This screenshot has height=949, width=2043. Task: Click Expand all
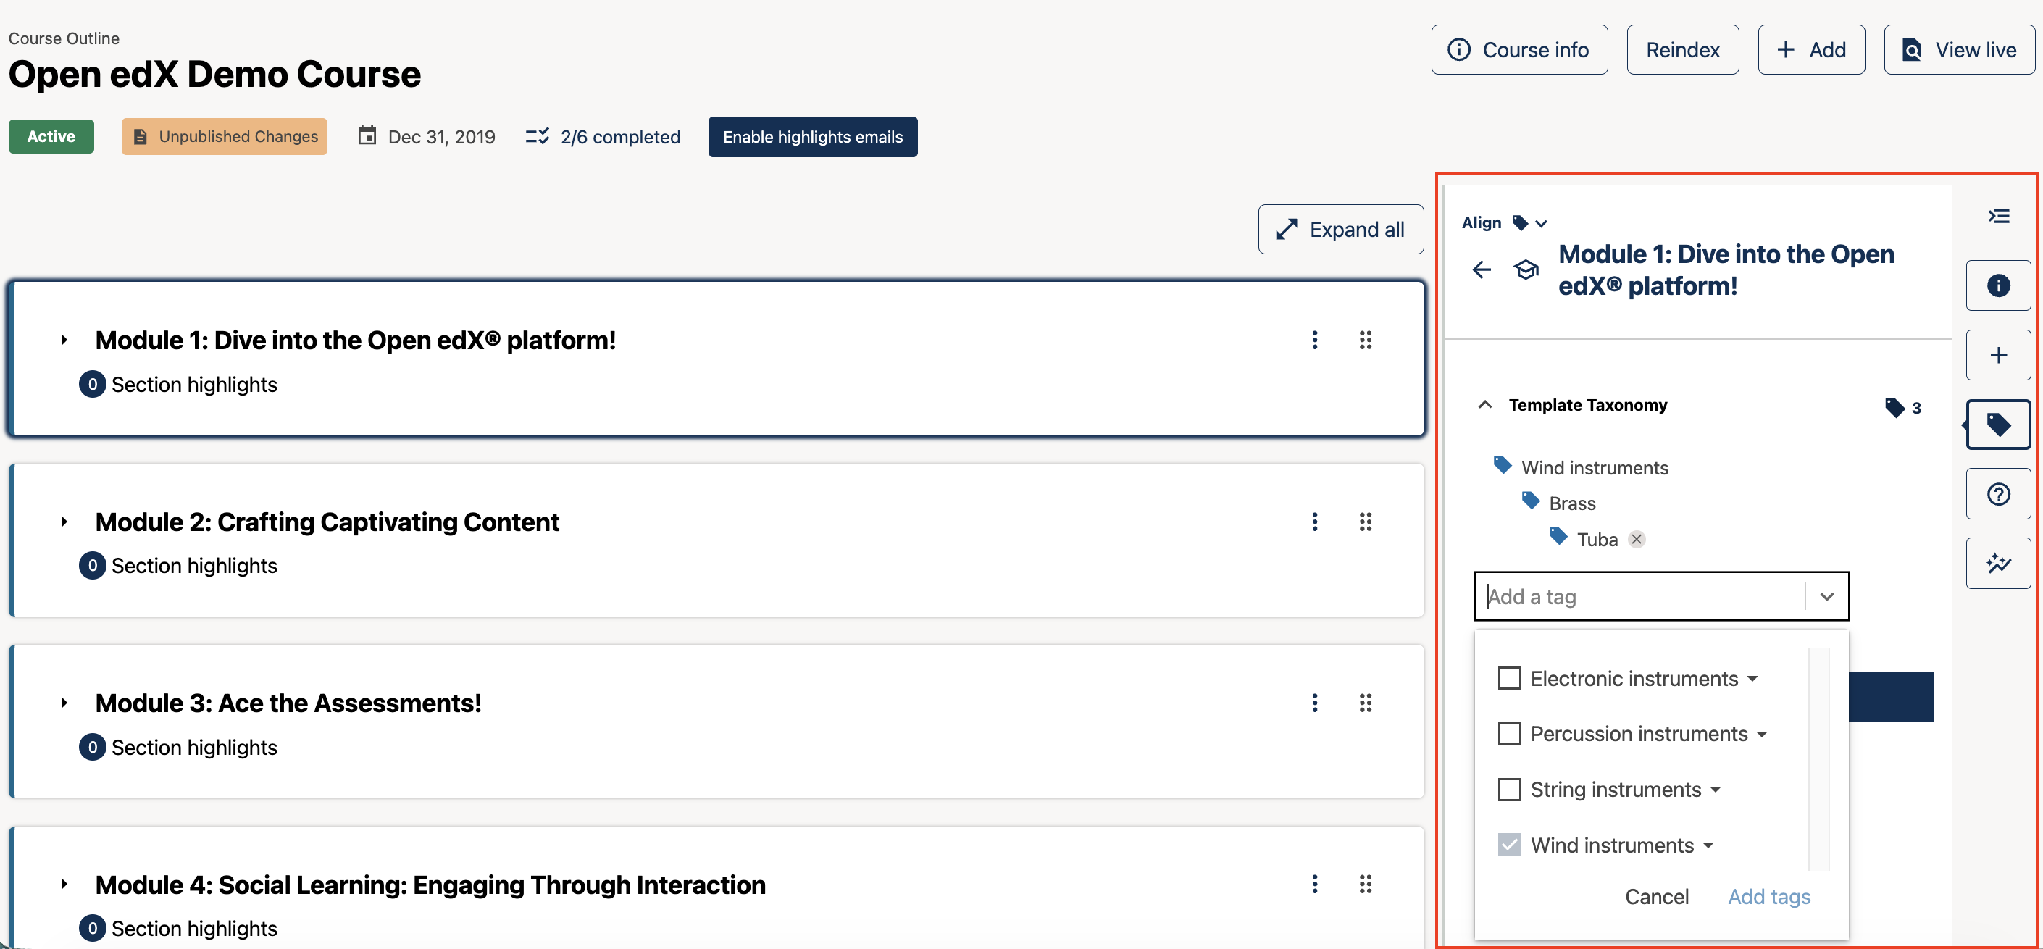[1340, 229]
